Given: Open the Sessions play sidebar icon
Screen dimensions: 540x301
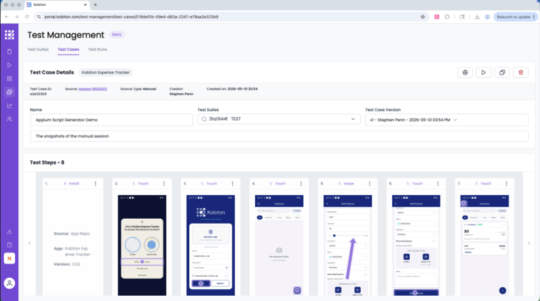Looking at the screenshot, I should click(9, 65).
